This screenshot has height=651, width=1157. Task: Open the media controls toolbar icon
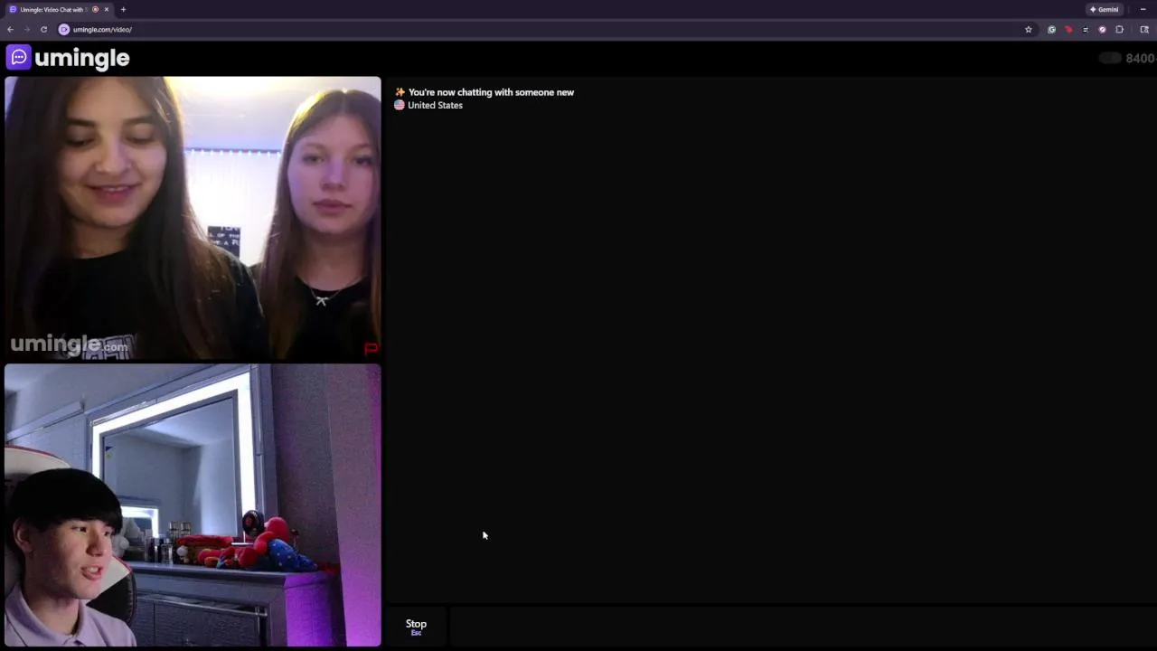1086,29
